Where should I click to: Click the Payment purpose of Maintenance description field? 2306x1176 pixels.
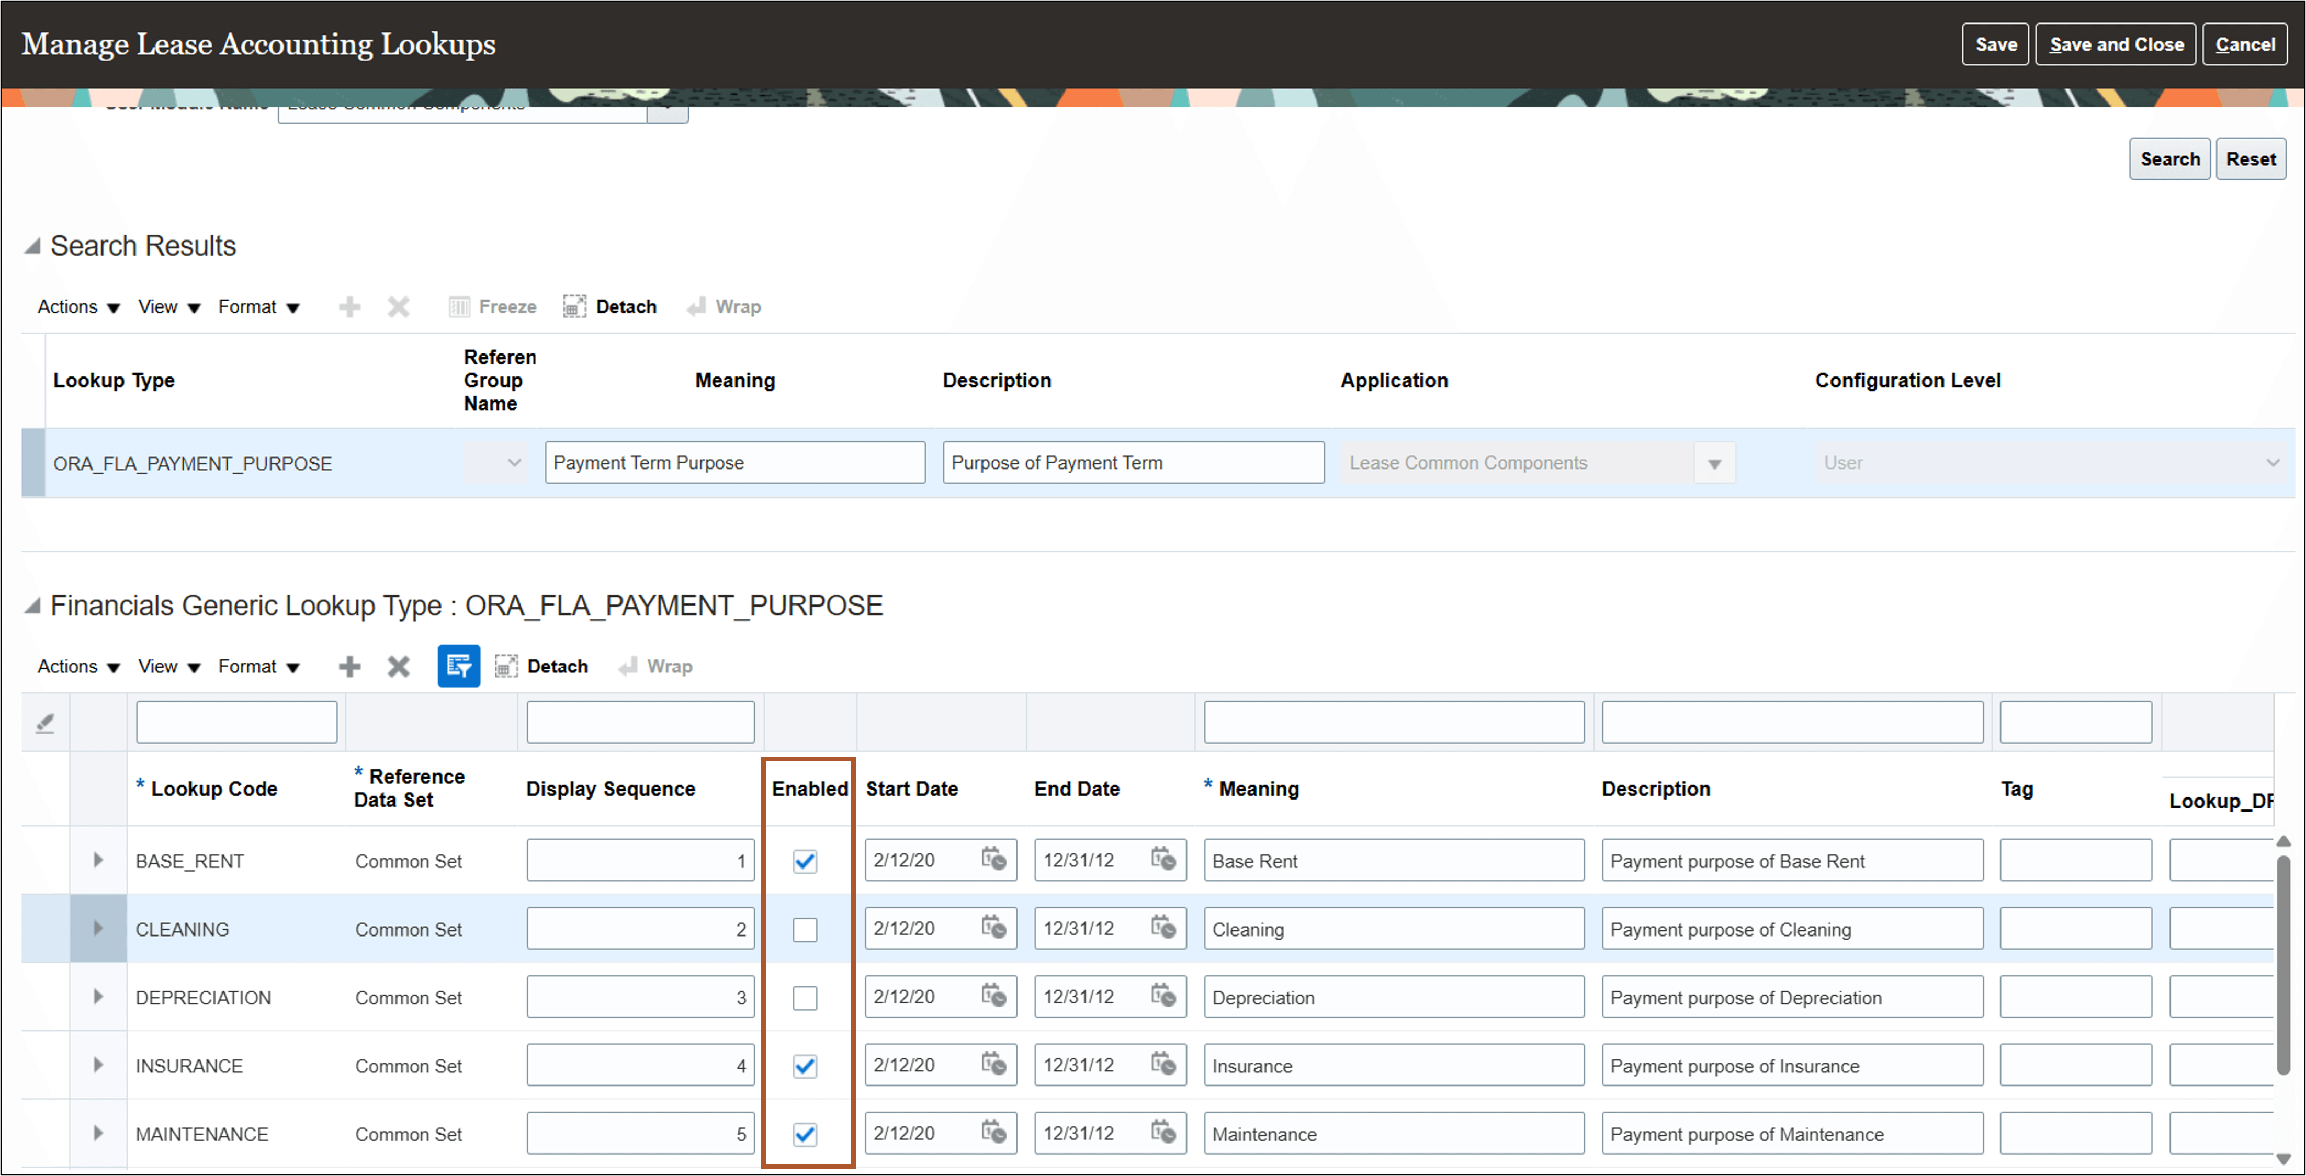1792,1133
